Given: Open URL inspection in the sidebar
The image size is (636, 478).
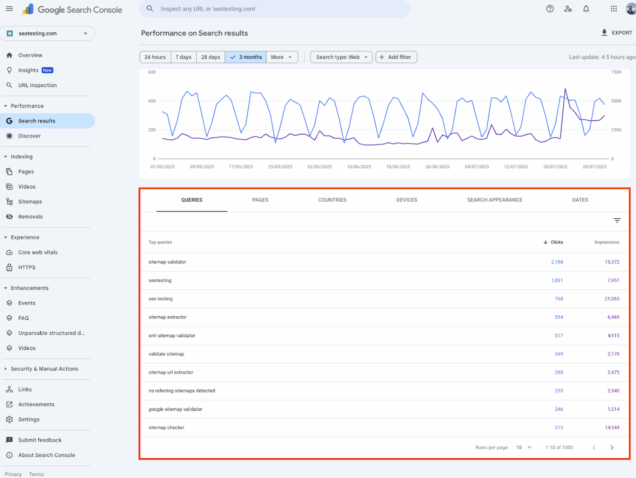Looking at the screenshot, I should 37,85.
